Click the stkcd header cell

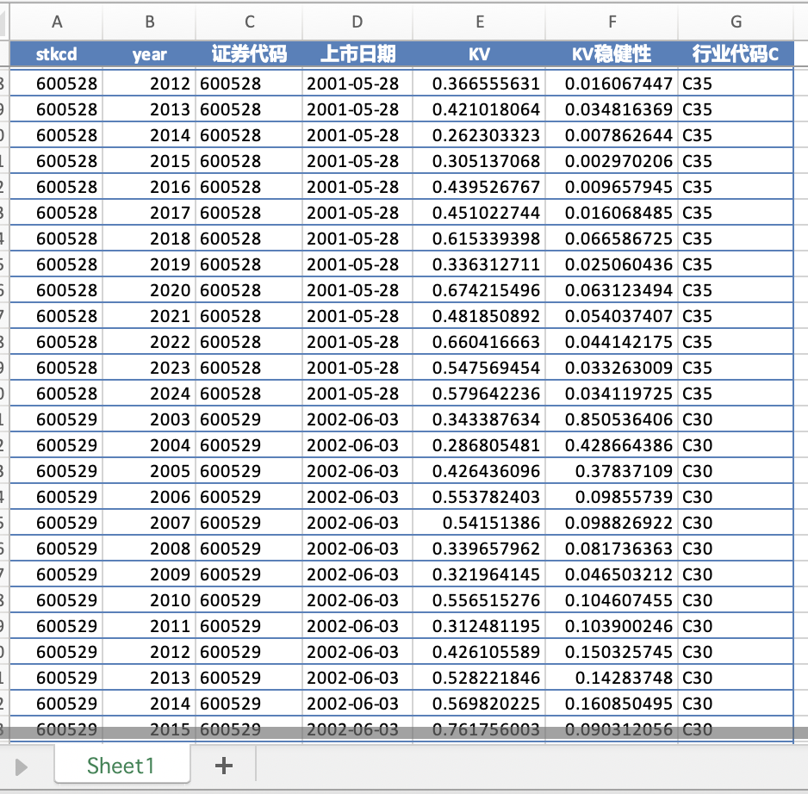[57, 54]
